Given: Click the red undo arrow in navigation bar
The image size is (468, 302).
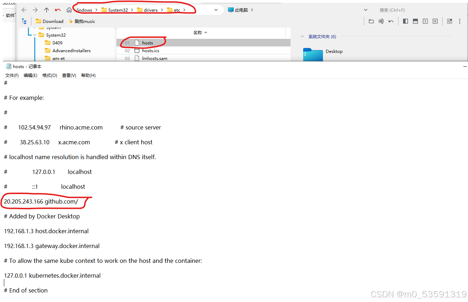Looking at the screenshot, I should pos(58,10).
